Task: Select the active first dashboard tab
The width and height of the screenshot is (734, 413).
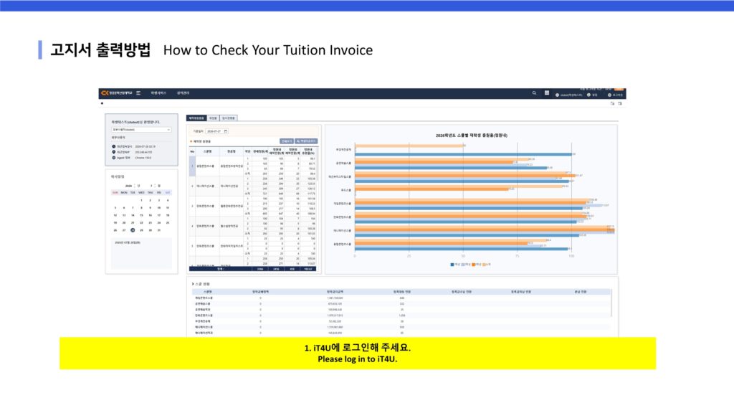Action: (196, 118)
